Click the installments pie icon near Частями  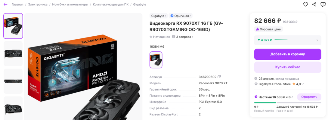coord(256,97)
